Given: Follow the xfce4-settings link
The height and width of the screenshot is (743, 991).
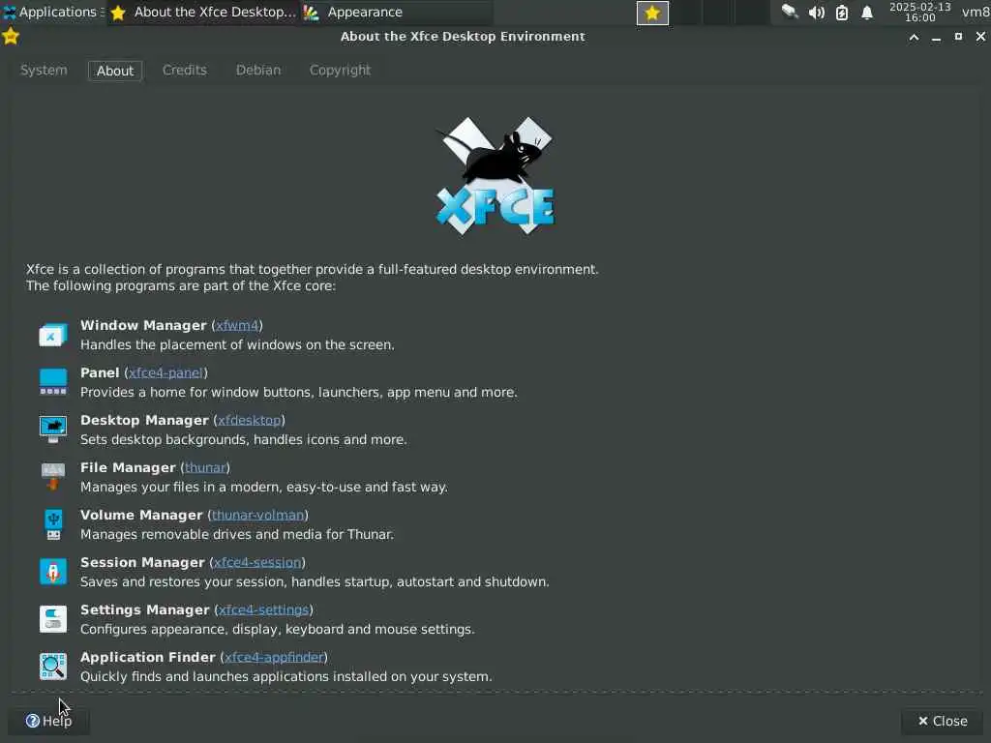Looking at the screenshot, I should [263, 609].
